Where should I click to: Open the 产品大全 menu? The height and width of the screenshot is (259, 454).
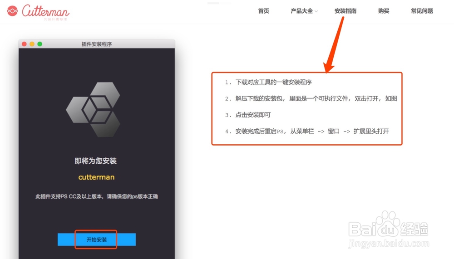click(x=301, y=11)
